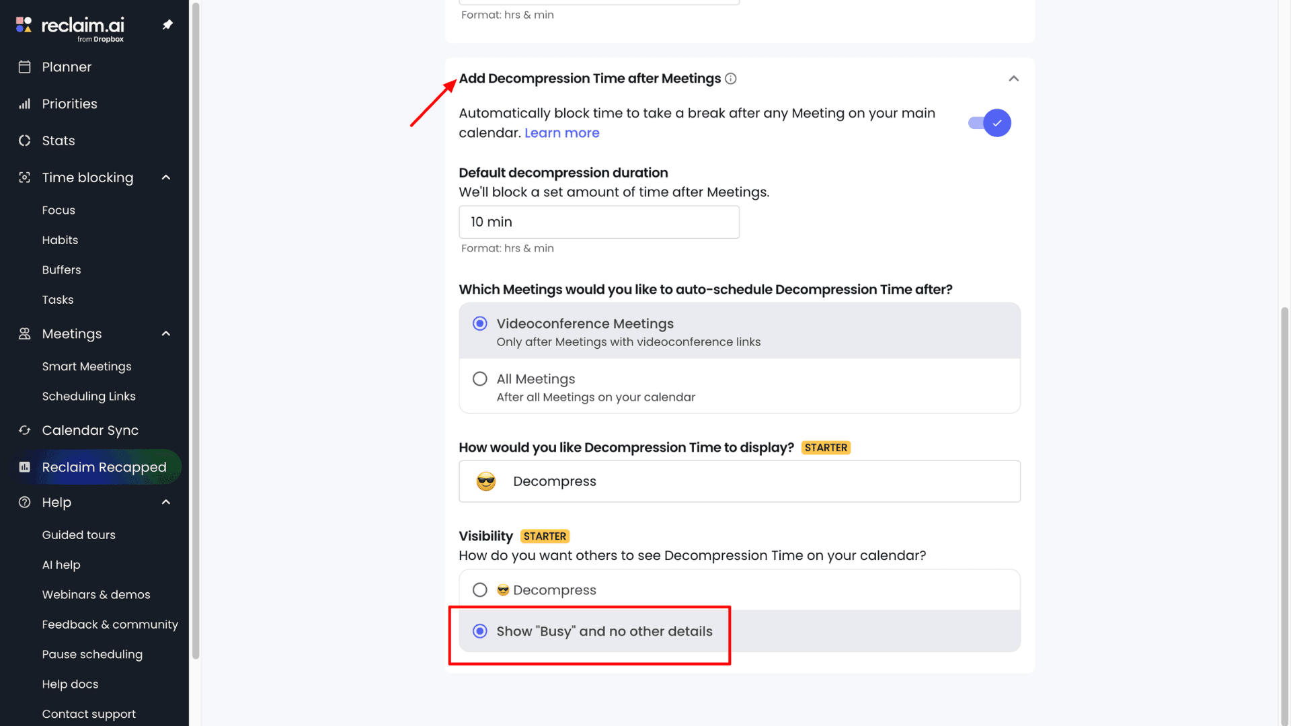This screenshot has width=1291, height=726.
Task: Go to Scheduling Links page
Action: pyautogui.click(x=89, y=397)
